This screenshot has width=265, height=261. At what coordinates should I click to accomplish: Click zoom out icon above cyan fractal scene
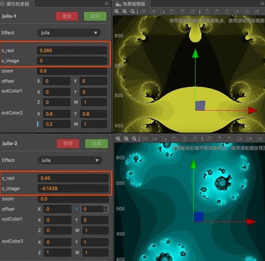[x=126, y=139]
